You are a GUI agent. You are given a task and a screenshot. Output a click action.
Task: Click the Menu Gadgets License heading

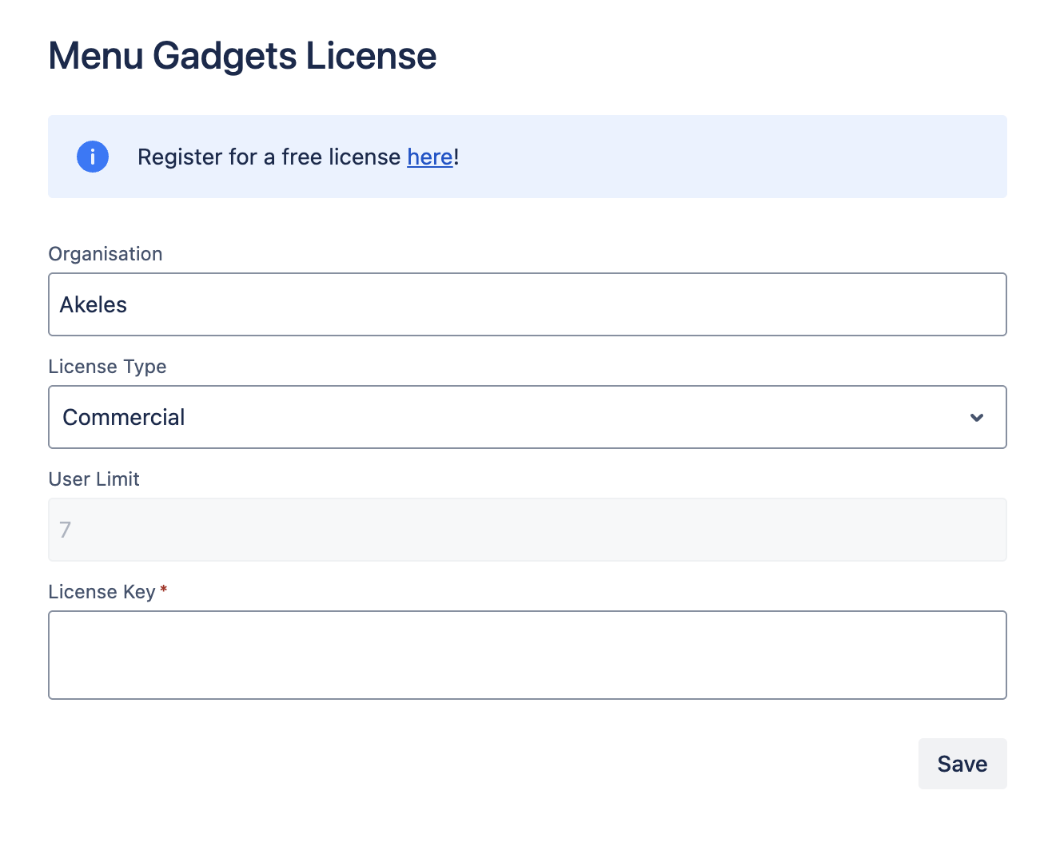click(242, 55)
